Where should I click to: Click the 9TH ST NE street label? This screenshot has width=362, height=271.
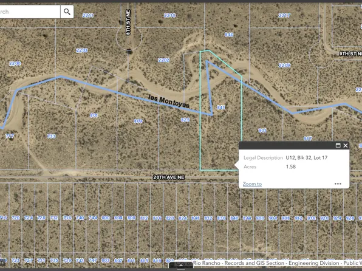[350, 53]
